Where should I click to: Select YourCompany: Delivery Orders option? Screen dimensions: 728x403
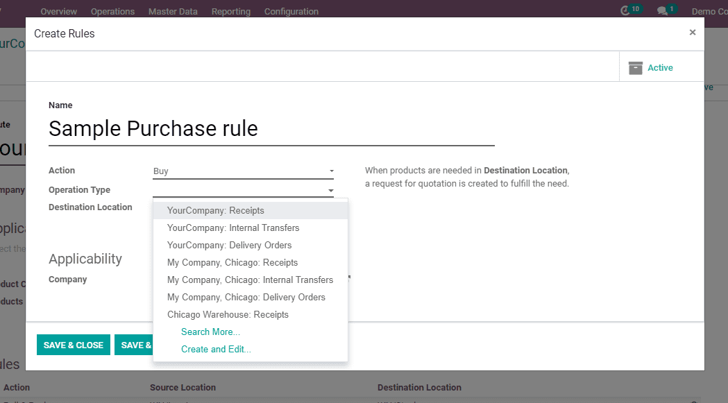(251, 245)
